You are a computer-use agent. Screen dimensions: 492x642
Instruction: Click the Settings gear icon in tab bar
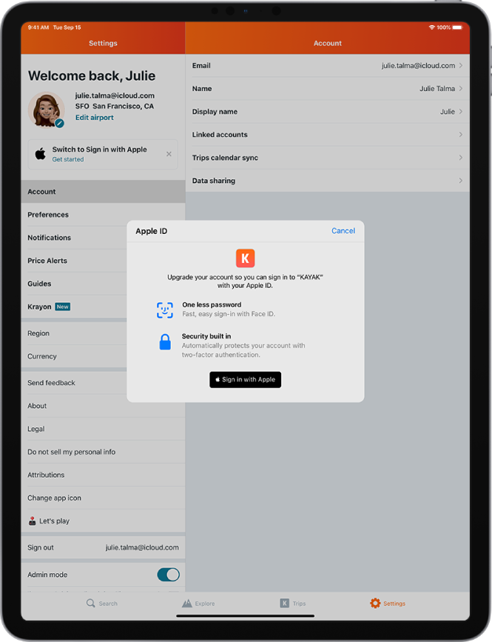(x=375, y=603)
